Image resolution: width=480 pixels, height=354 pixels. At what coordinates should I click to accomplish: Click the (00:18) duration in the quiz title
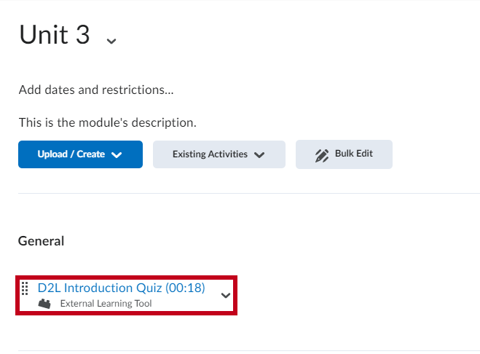coord(185,288)
